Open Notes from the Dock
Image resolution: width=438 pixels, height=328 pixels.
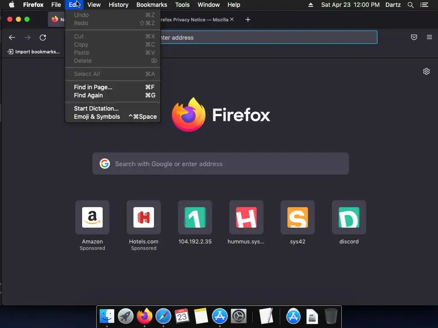201,316
